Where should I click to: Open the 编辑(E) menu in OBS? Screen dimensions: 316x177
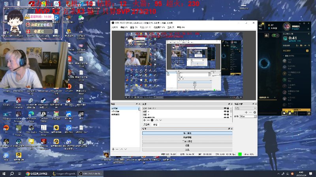pos(124,27)
